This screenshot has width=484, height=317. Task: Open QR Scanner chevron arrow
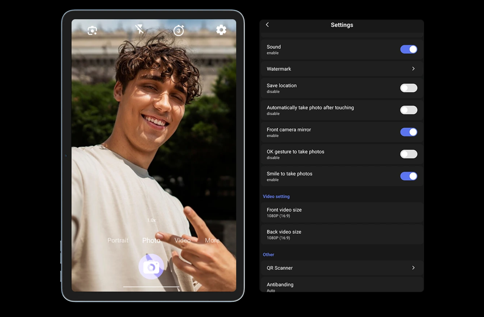click(413, 268)
